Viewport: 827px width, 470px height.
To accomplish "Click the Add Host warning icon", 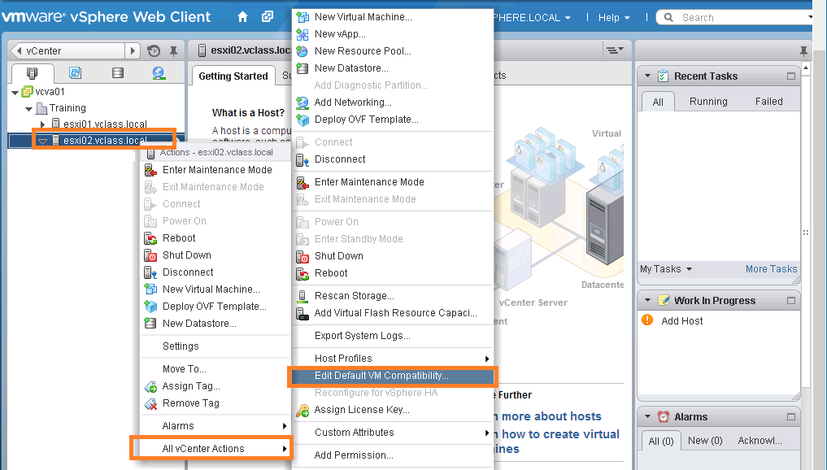I will (x=647, y=320).
